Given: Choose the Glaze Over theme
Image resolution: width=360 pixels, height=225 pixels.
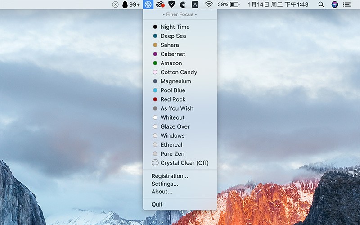Looking at the screenshot, I should click(180, 127).
